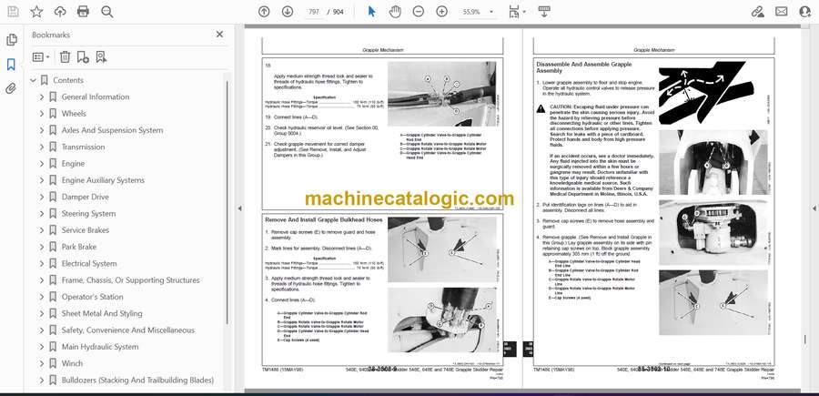Image resolution: width=819 pixels, height=396 pixels.
Task: Click the Save file icon
Action: pyautogui.click(x=13, y=12)
